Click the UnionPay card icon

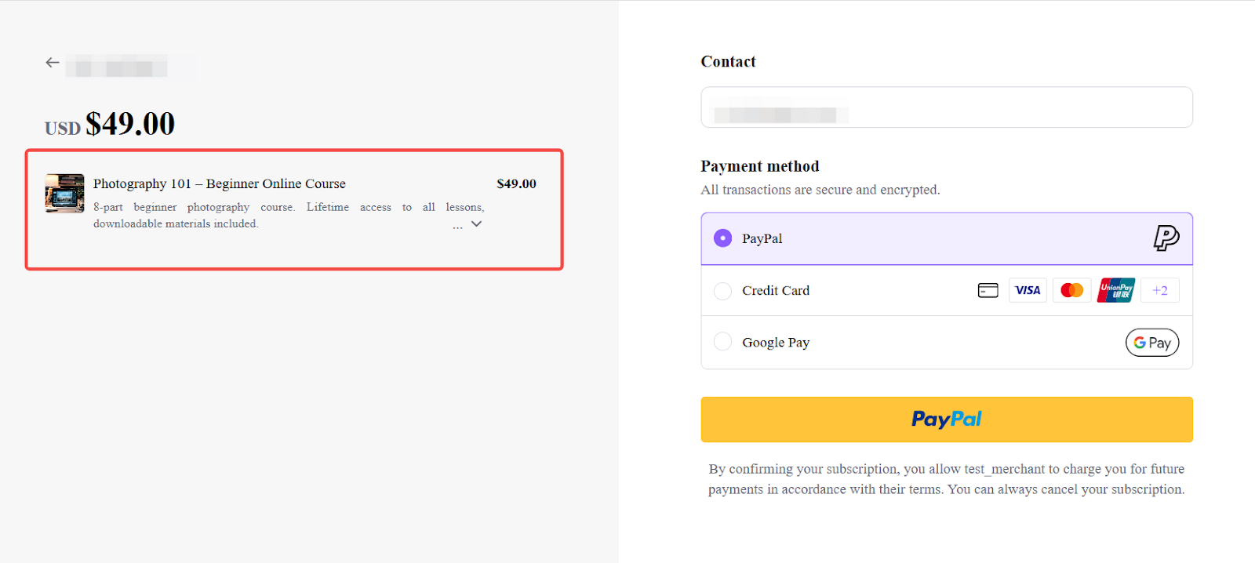point(1116,291)
